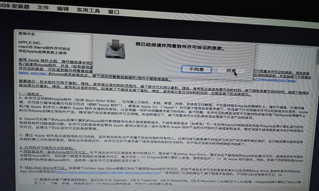Follow the apple.com/legal/internet-services/itunes link

(x=109, y=172)
